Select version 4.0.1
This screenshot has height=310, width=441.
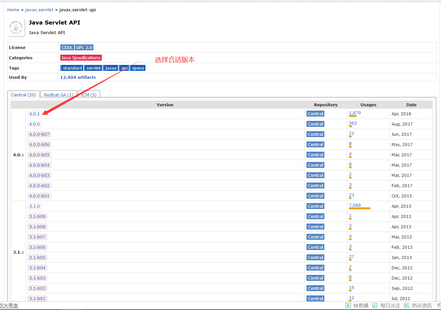click(34, 114)
